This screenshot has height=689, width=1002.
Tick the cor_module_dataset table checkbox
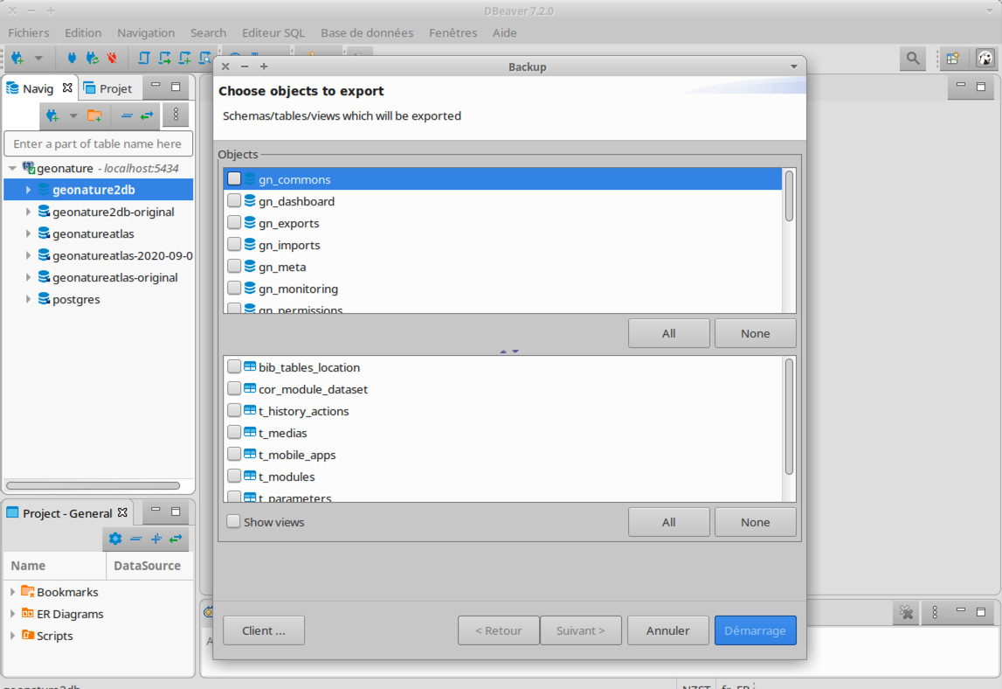point(234,387)
